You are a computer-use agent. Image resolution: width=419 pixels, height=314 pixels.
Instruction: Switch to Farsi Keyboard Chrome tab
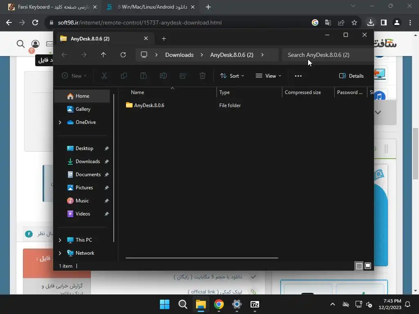click(x=53, y=7)
